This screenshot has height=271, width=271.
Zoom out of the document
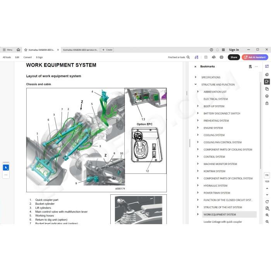267,222
